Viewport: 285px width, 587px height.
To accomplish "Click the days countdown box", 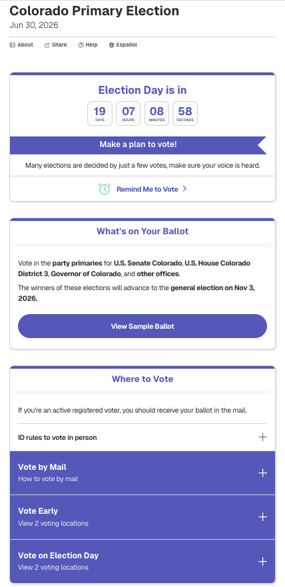I will (100, 113).
